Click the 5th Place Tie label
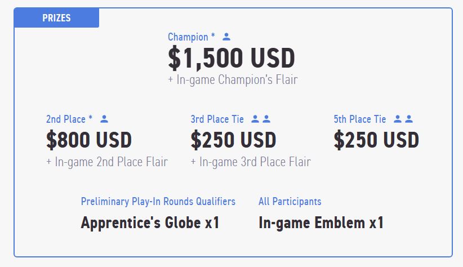The height and width of the screenshot is (267, 463). tap(360, 119)
